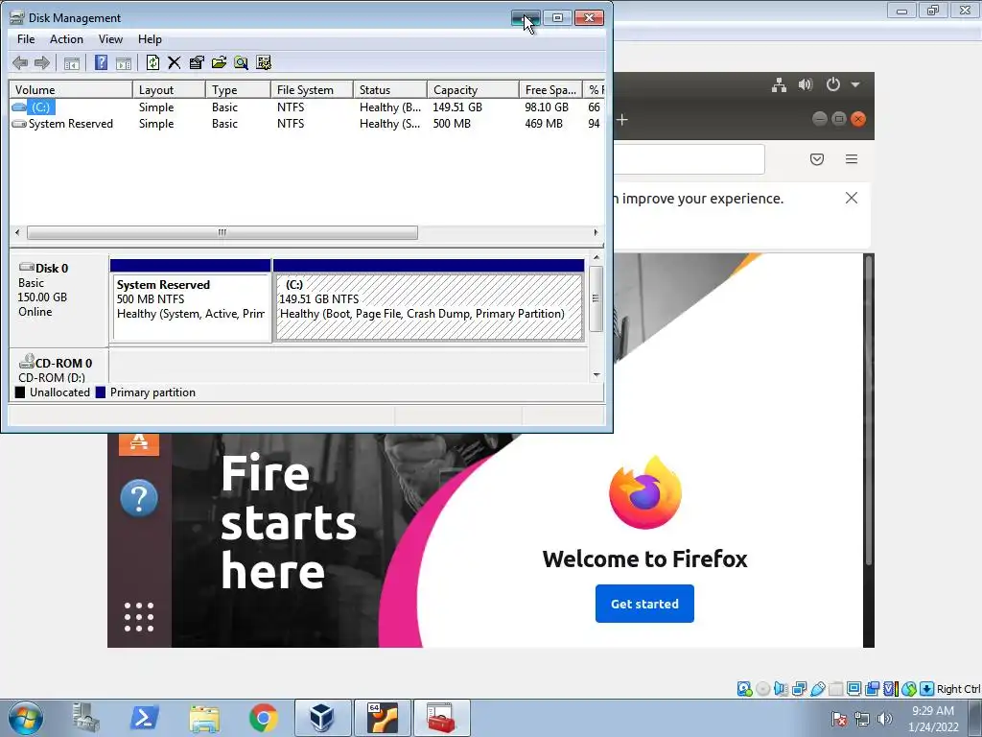Select the Disk 0 label panel
Screen dimensions: 982x737
pos(58,298)
